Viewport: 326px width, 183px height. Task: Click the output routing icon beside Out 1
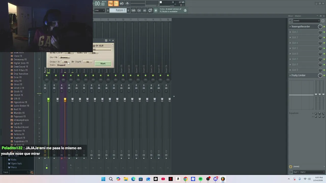click(291, 172)
